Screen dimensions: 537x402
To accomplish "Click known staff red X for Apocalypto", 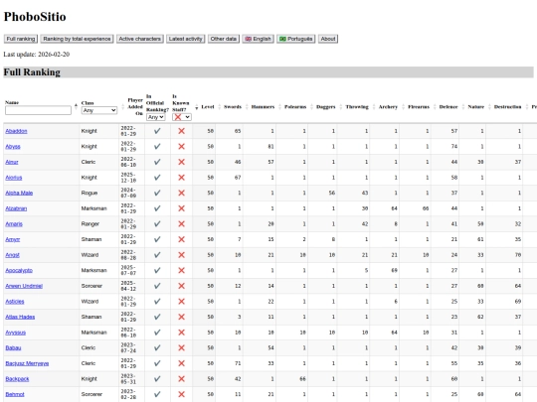I will [x=182, y=271].
